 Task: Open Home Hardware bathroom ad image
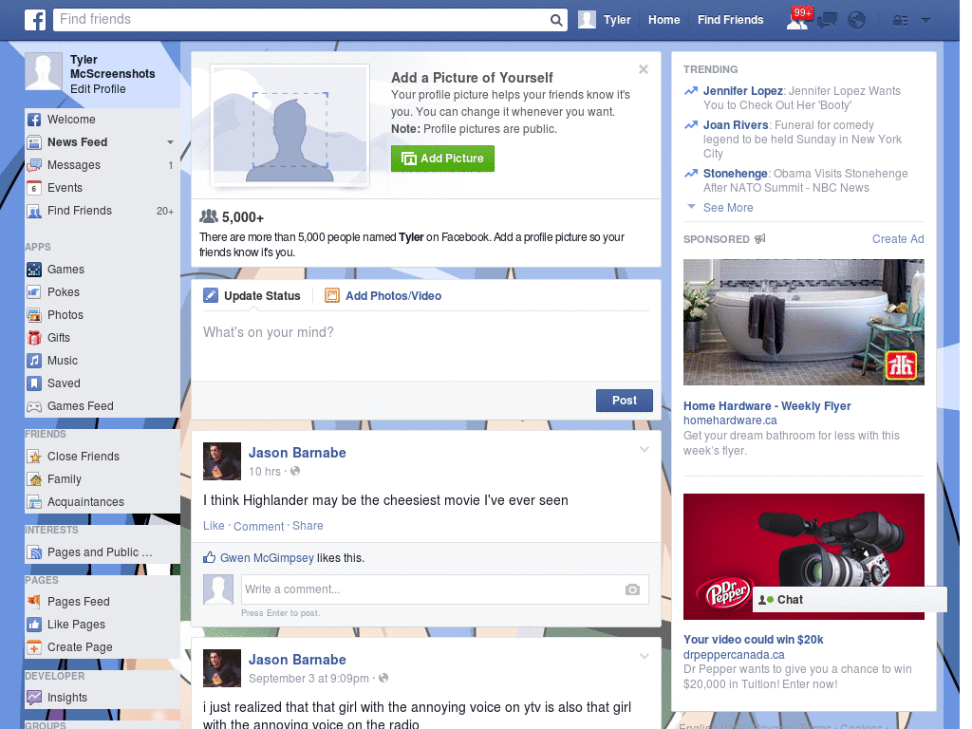coord(803,323)
